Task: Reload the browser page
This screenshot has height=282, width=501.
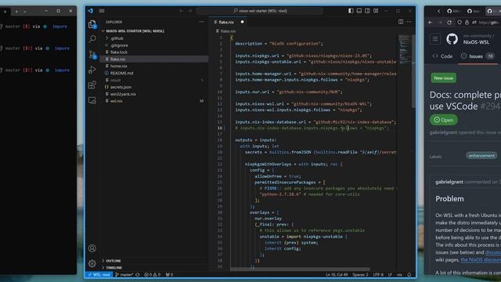Action: (x=449, y=23)
